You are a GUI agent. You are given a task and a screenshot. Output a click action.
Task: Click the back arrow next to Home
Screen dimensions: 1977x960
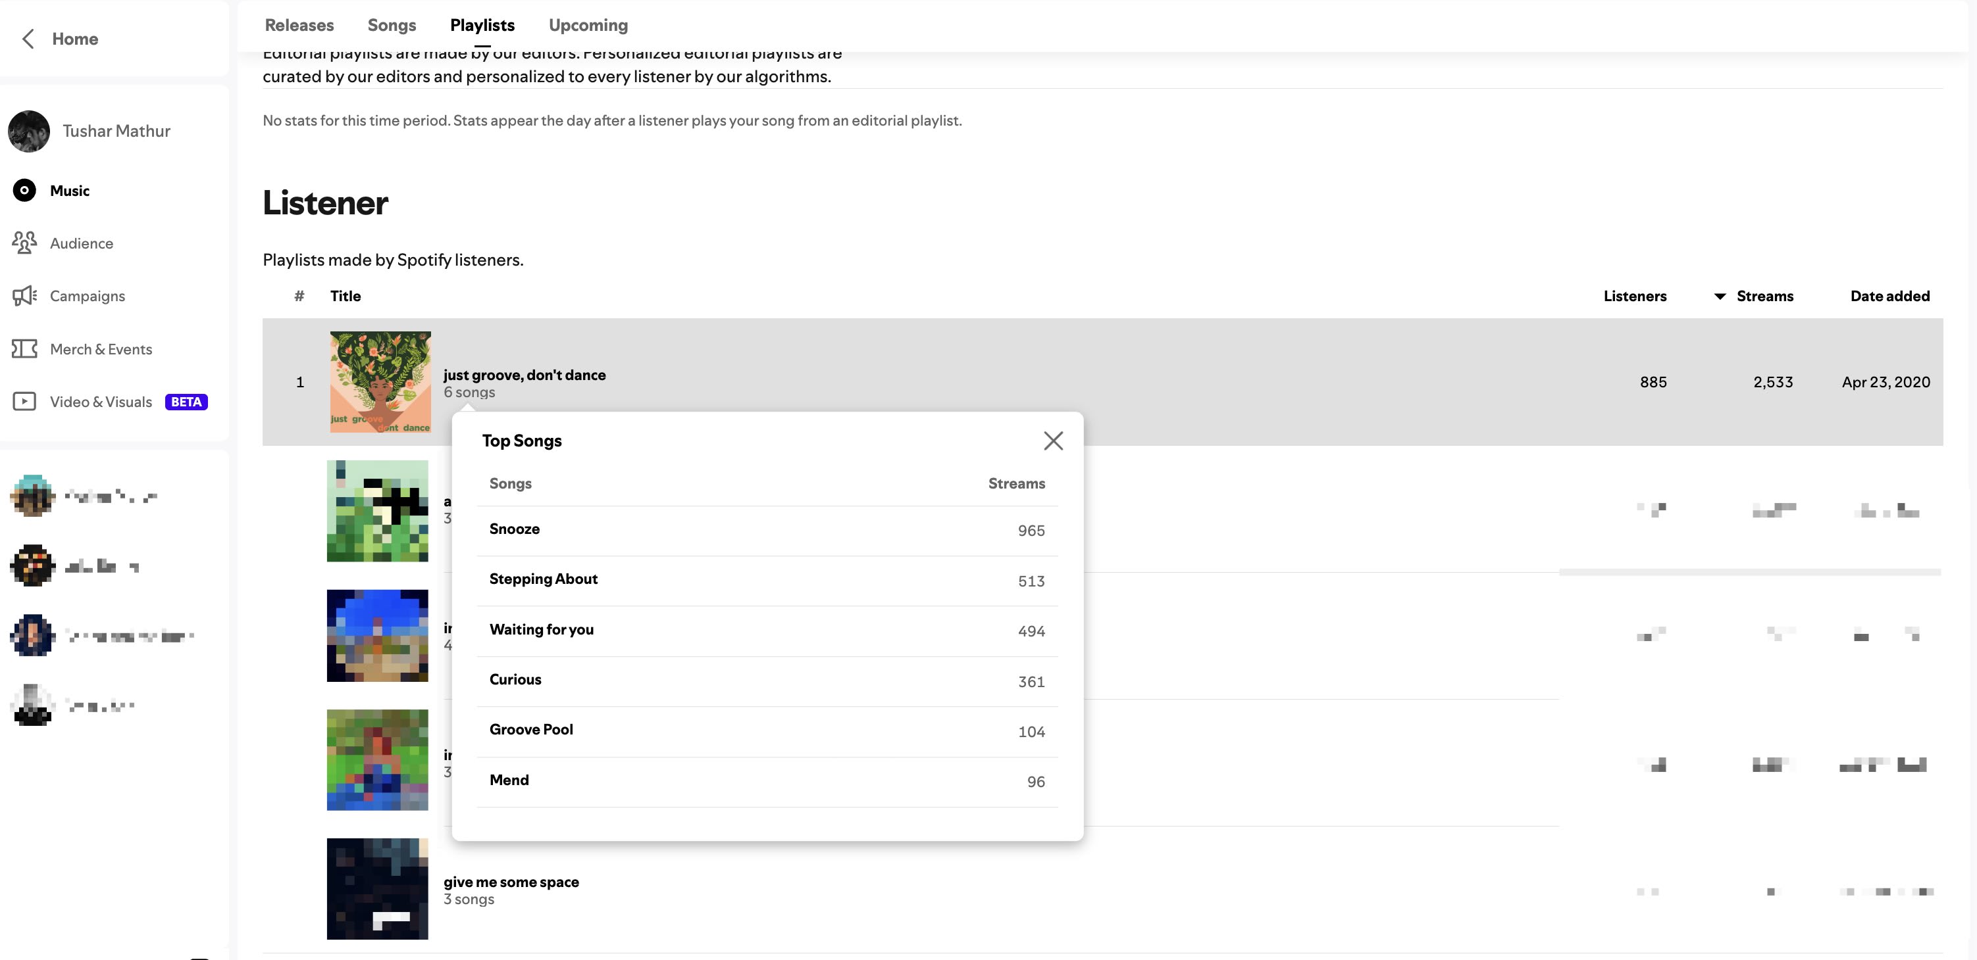[28, 39]
